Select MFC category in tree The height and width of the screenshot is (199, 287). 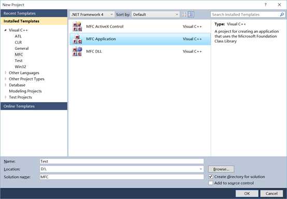pos(19,54)
